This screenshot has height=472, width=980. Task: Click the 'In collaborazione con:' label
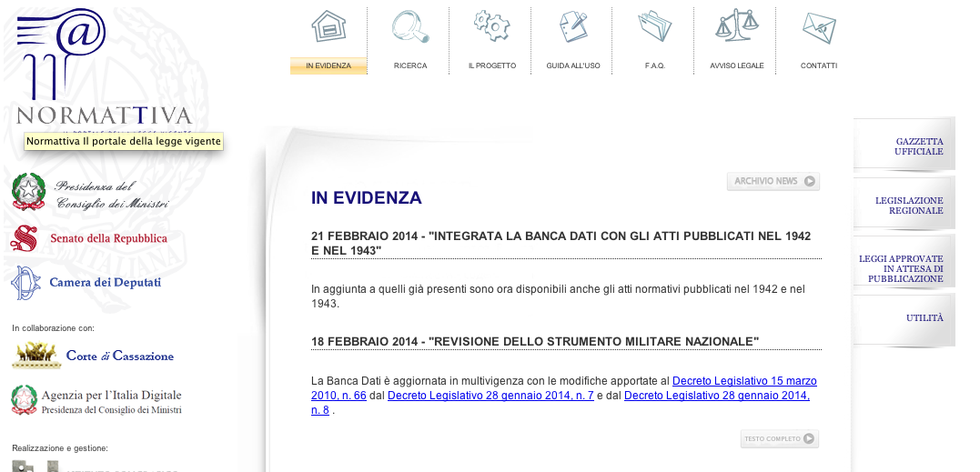[x=53, y=327]
